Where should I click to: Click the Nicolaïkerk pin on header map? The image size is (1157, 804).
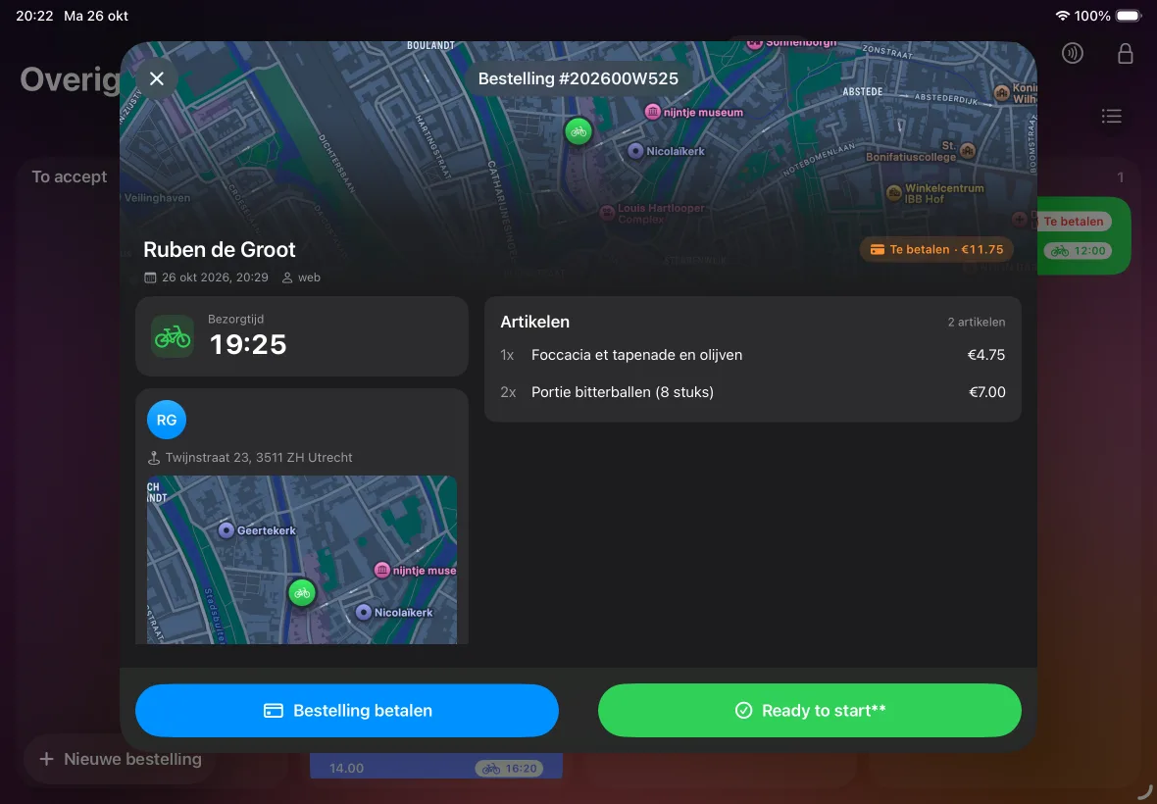[635, 150]
